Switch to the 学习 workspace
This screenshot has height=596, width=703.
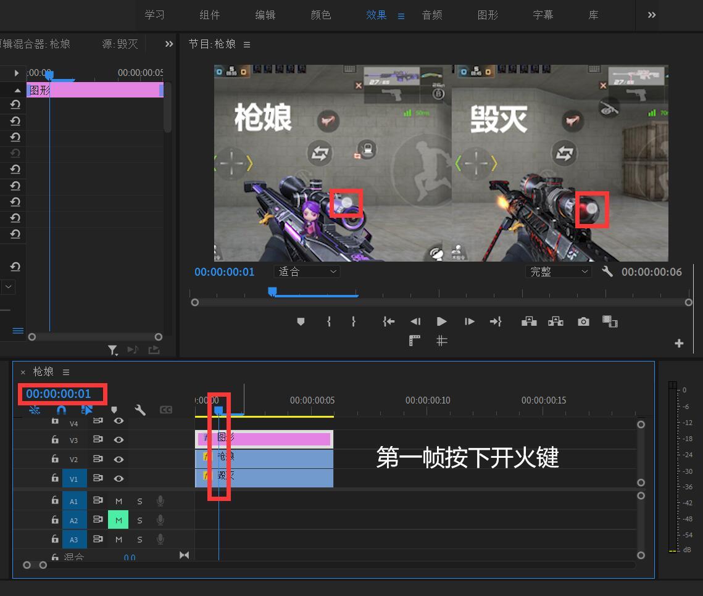[155, 15]
